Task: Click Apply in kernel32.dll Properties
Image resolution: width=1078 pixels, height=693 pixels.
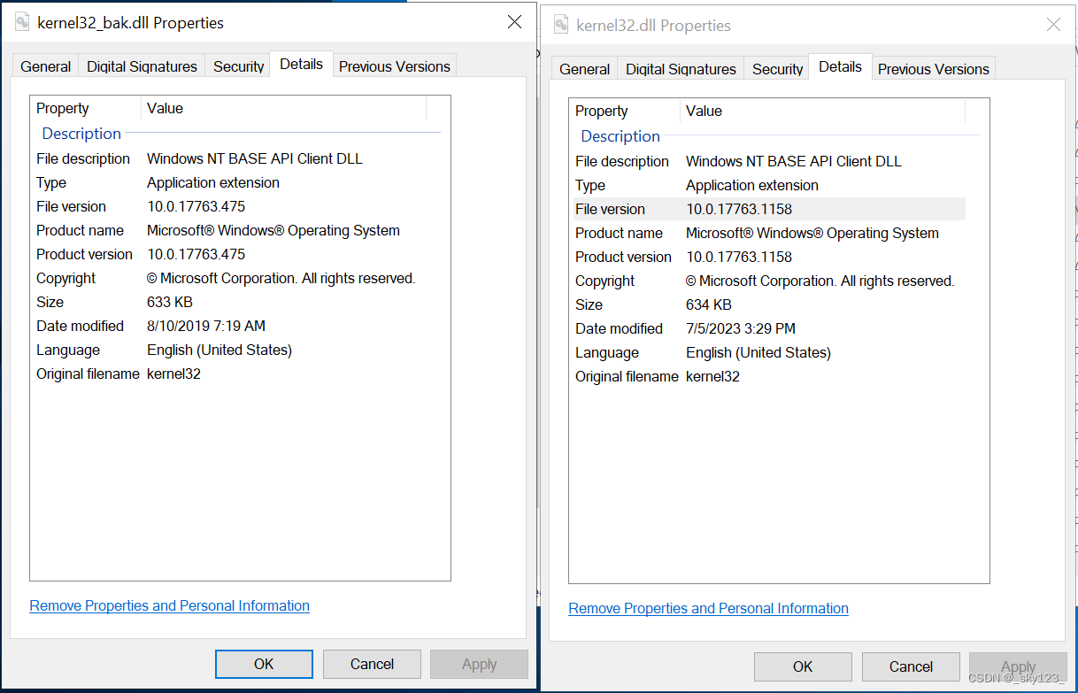Action: [x=1018, y=666]
